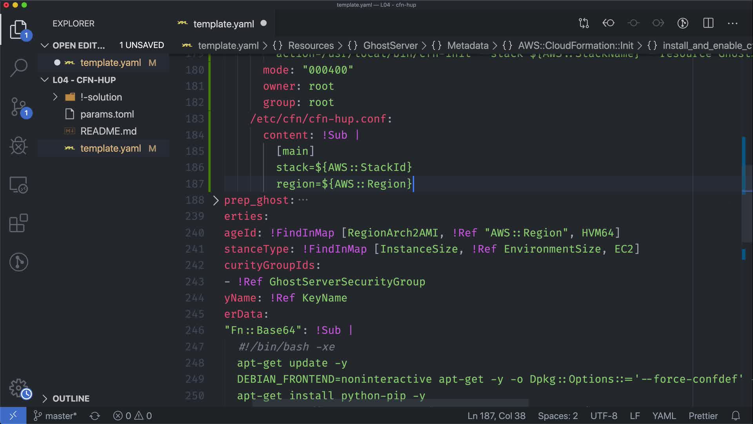Unfold the collapsed prep_ghost block
Image resolution: width=753 pixels, height=424 pixels.
point(216,200)
